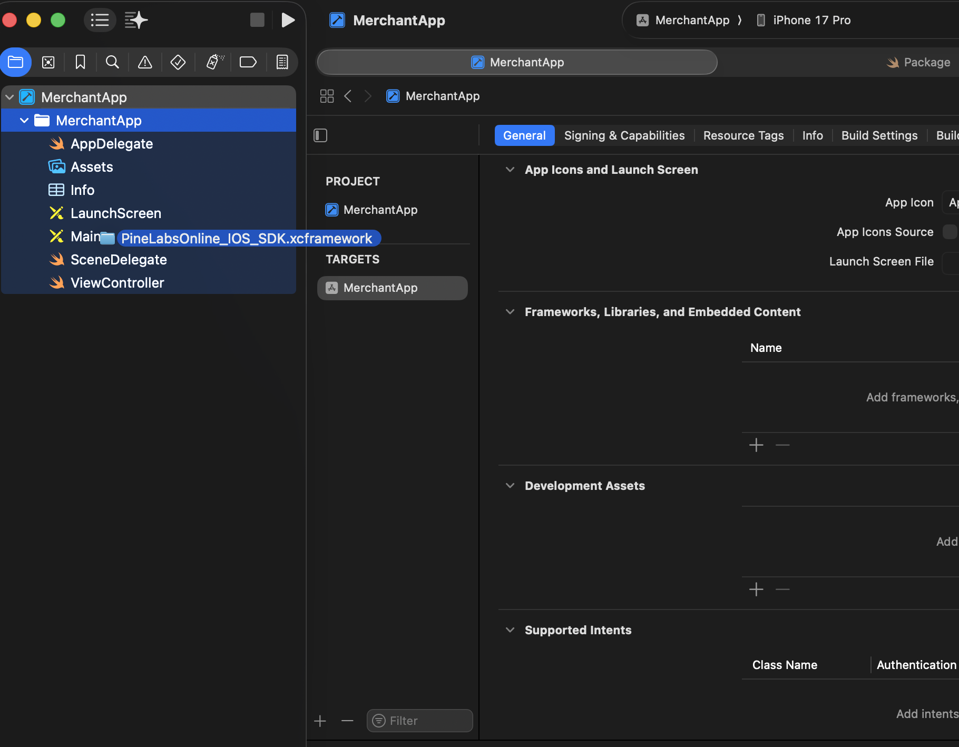Click plus button under Frameworks list

pyautogui.click(x=756, y=445)
